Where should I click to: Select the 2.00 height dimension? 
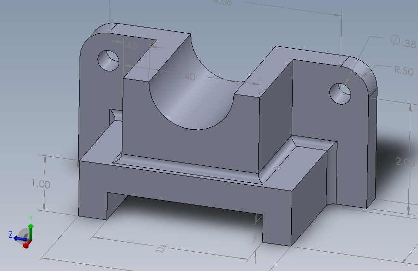[405, 162]
